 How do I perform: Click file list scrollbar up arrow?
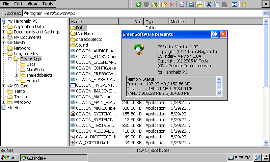pyautogui.click(x=266, y=22)
